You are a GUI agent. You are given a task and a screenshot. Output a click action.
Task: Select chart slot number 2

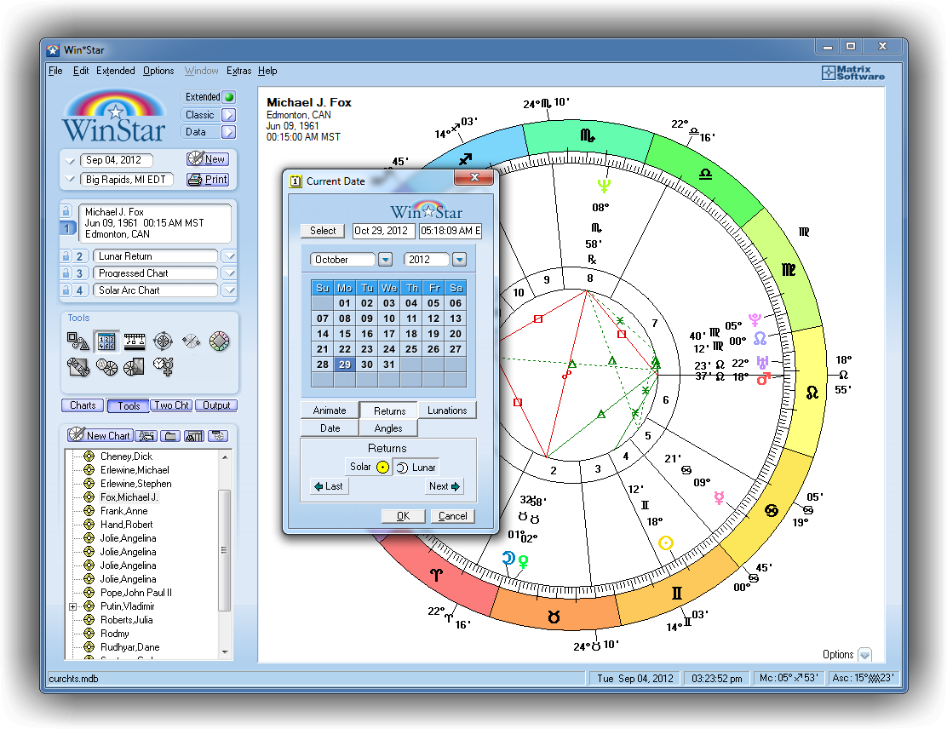(x=80, y=256)
